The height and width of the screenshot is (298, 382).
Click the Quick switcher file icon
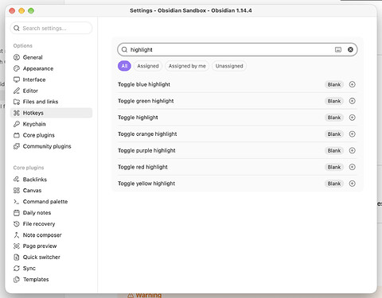click(x=17, y=257)
